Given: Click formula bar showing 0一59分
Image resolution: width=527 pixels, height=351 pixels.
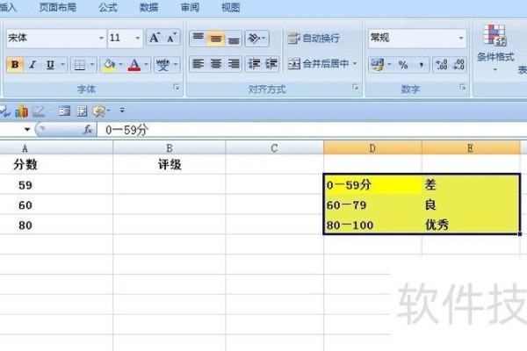Looking at the screenshot, I should pos(312,130).
